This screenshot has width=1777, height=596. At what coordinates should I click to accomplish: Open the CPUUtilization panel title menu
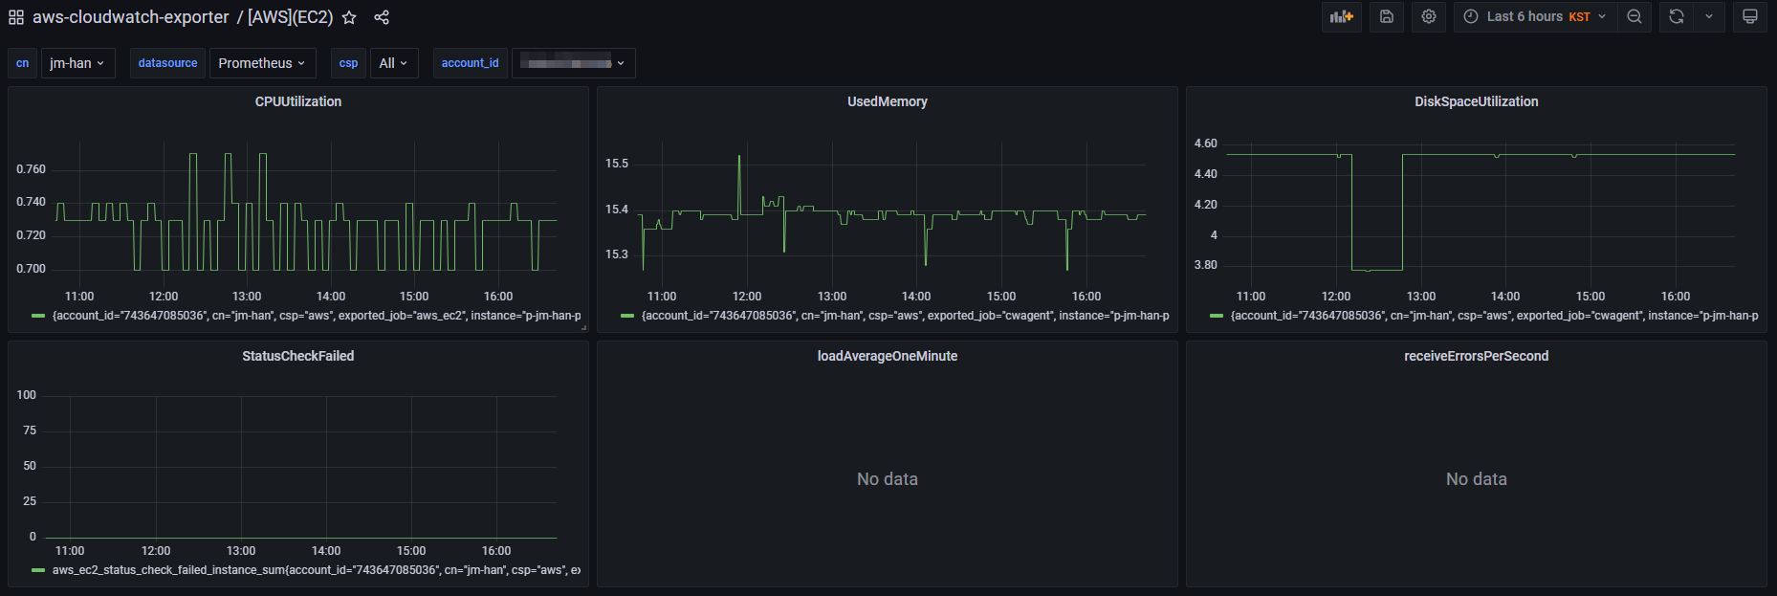point(298,101)
